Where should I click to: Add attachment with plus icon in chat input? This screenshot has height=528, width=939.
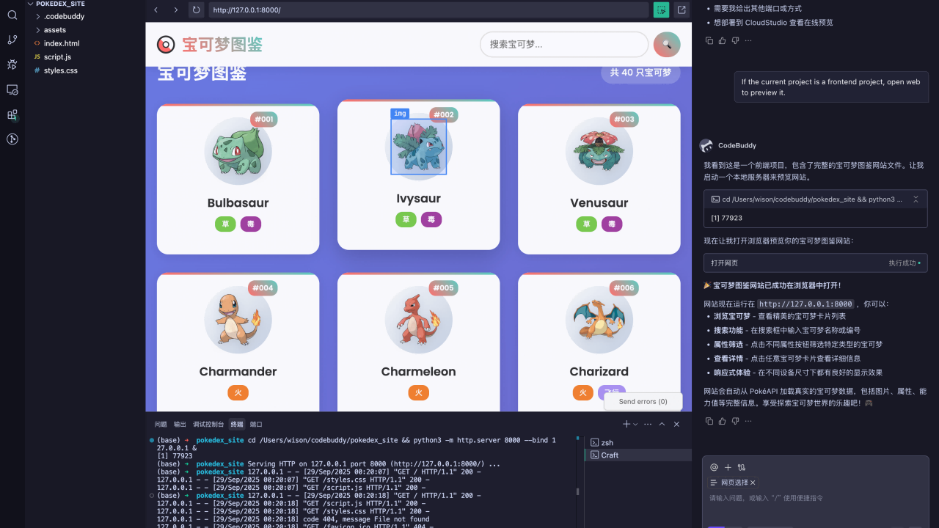pyautogui.click(x=728, y=467)
